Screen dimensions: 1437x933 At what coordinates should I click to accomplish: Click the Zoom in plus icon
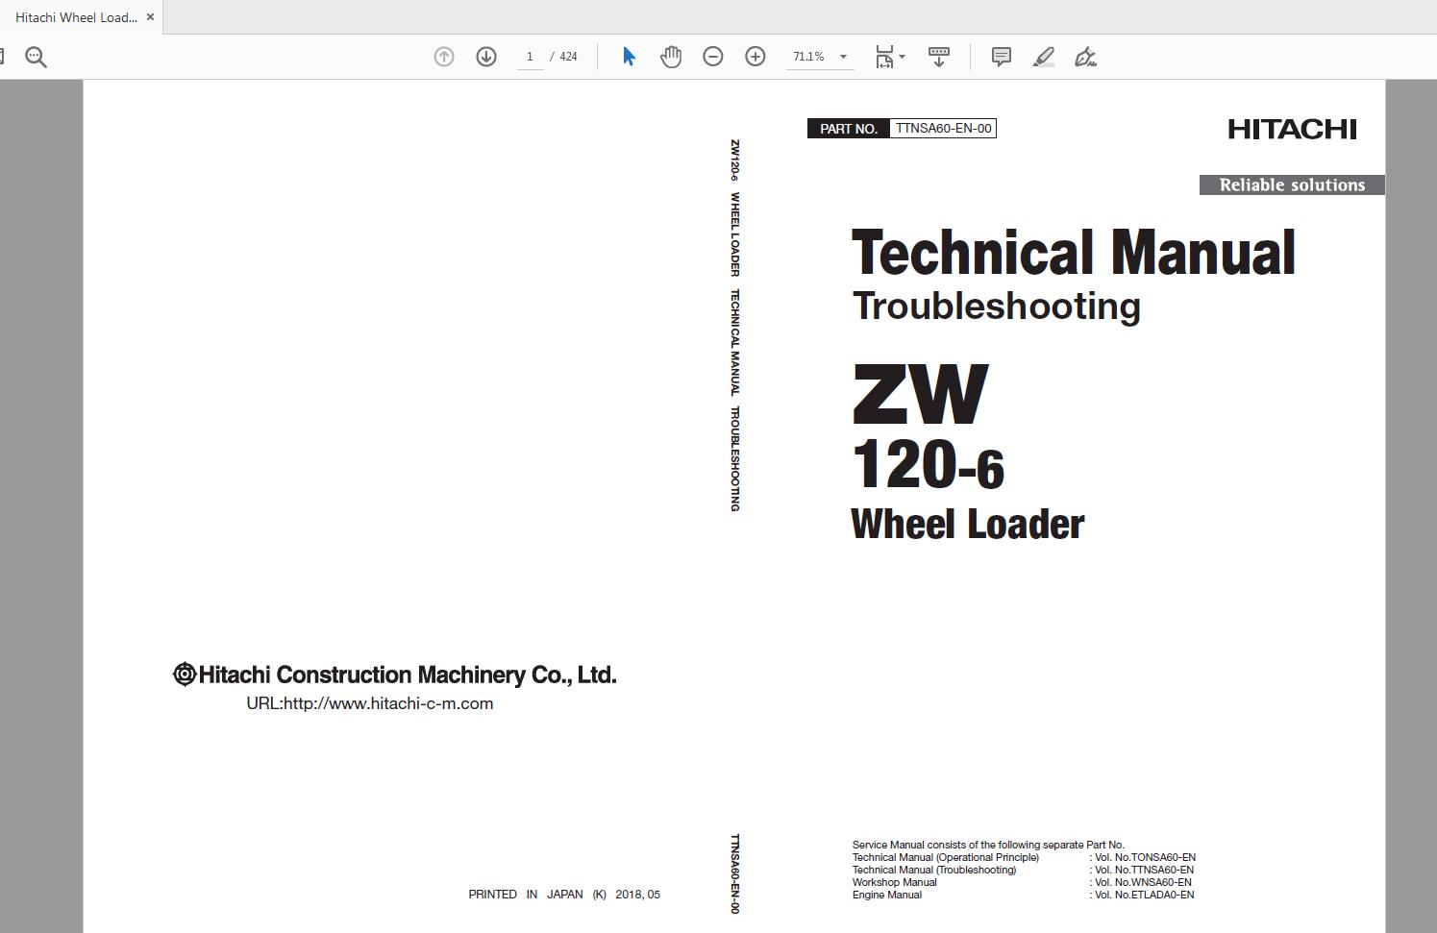(x=756, y=57)
